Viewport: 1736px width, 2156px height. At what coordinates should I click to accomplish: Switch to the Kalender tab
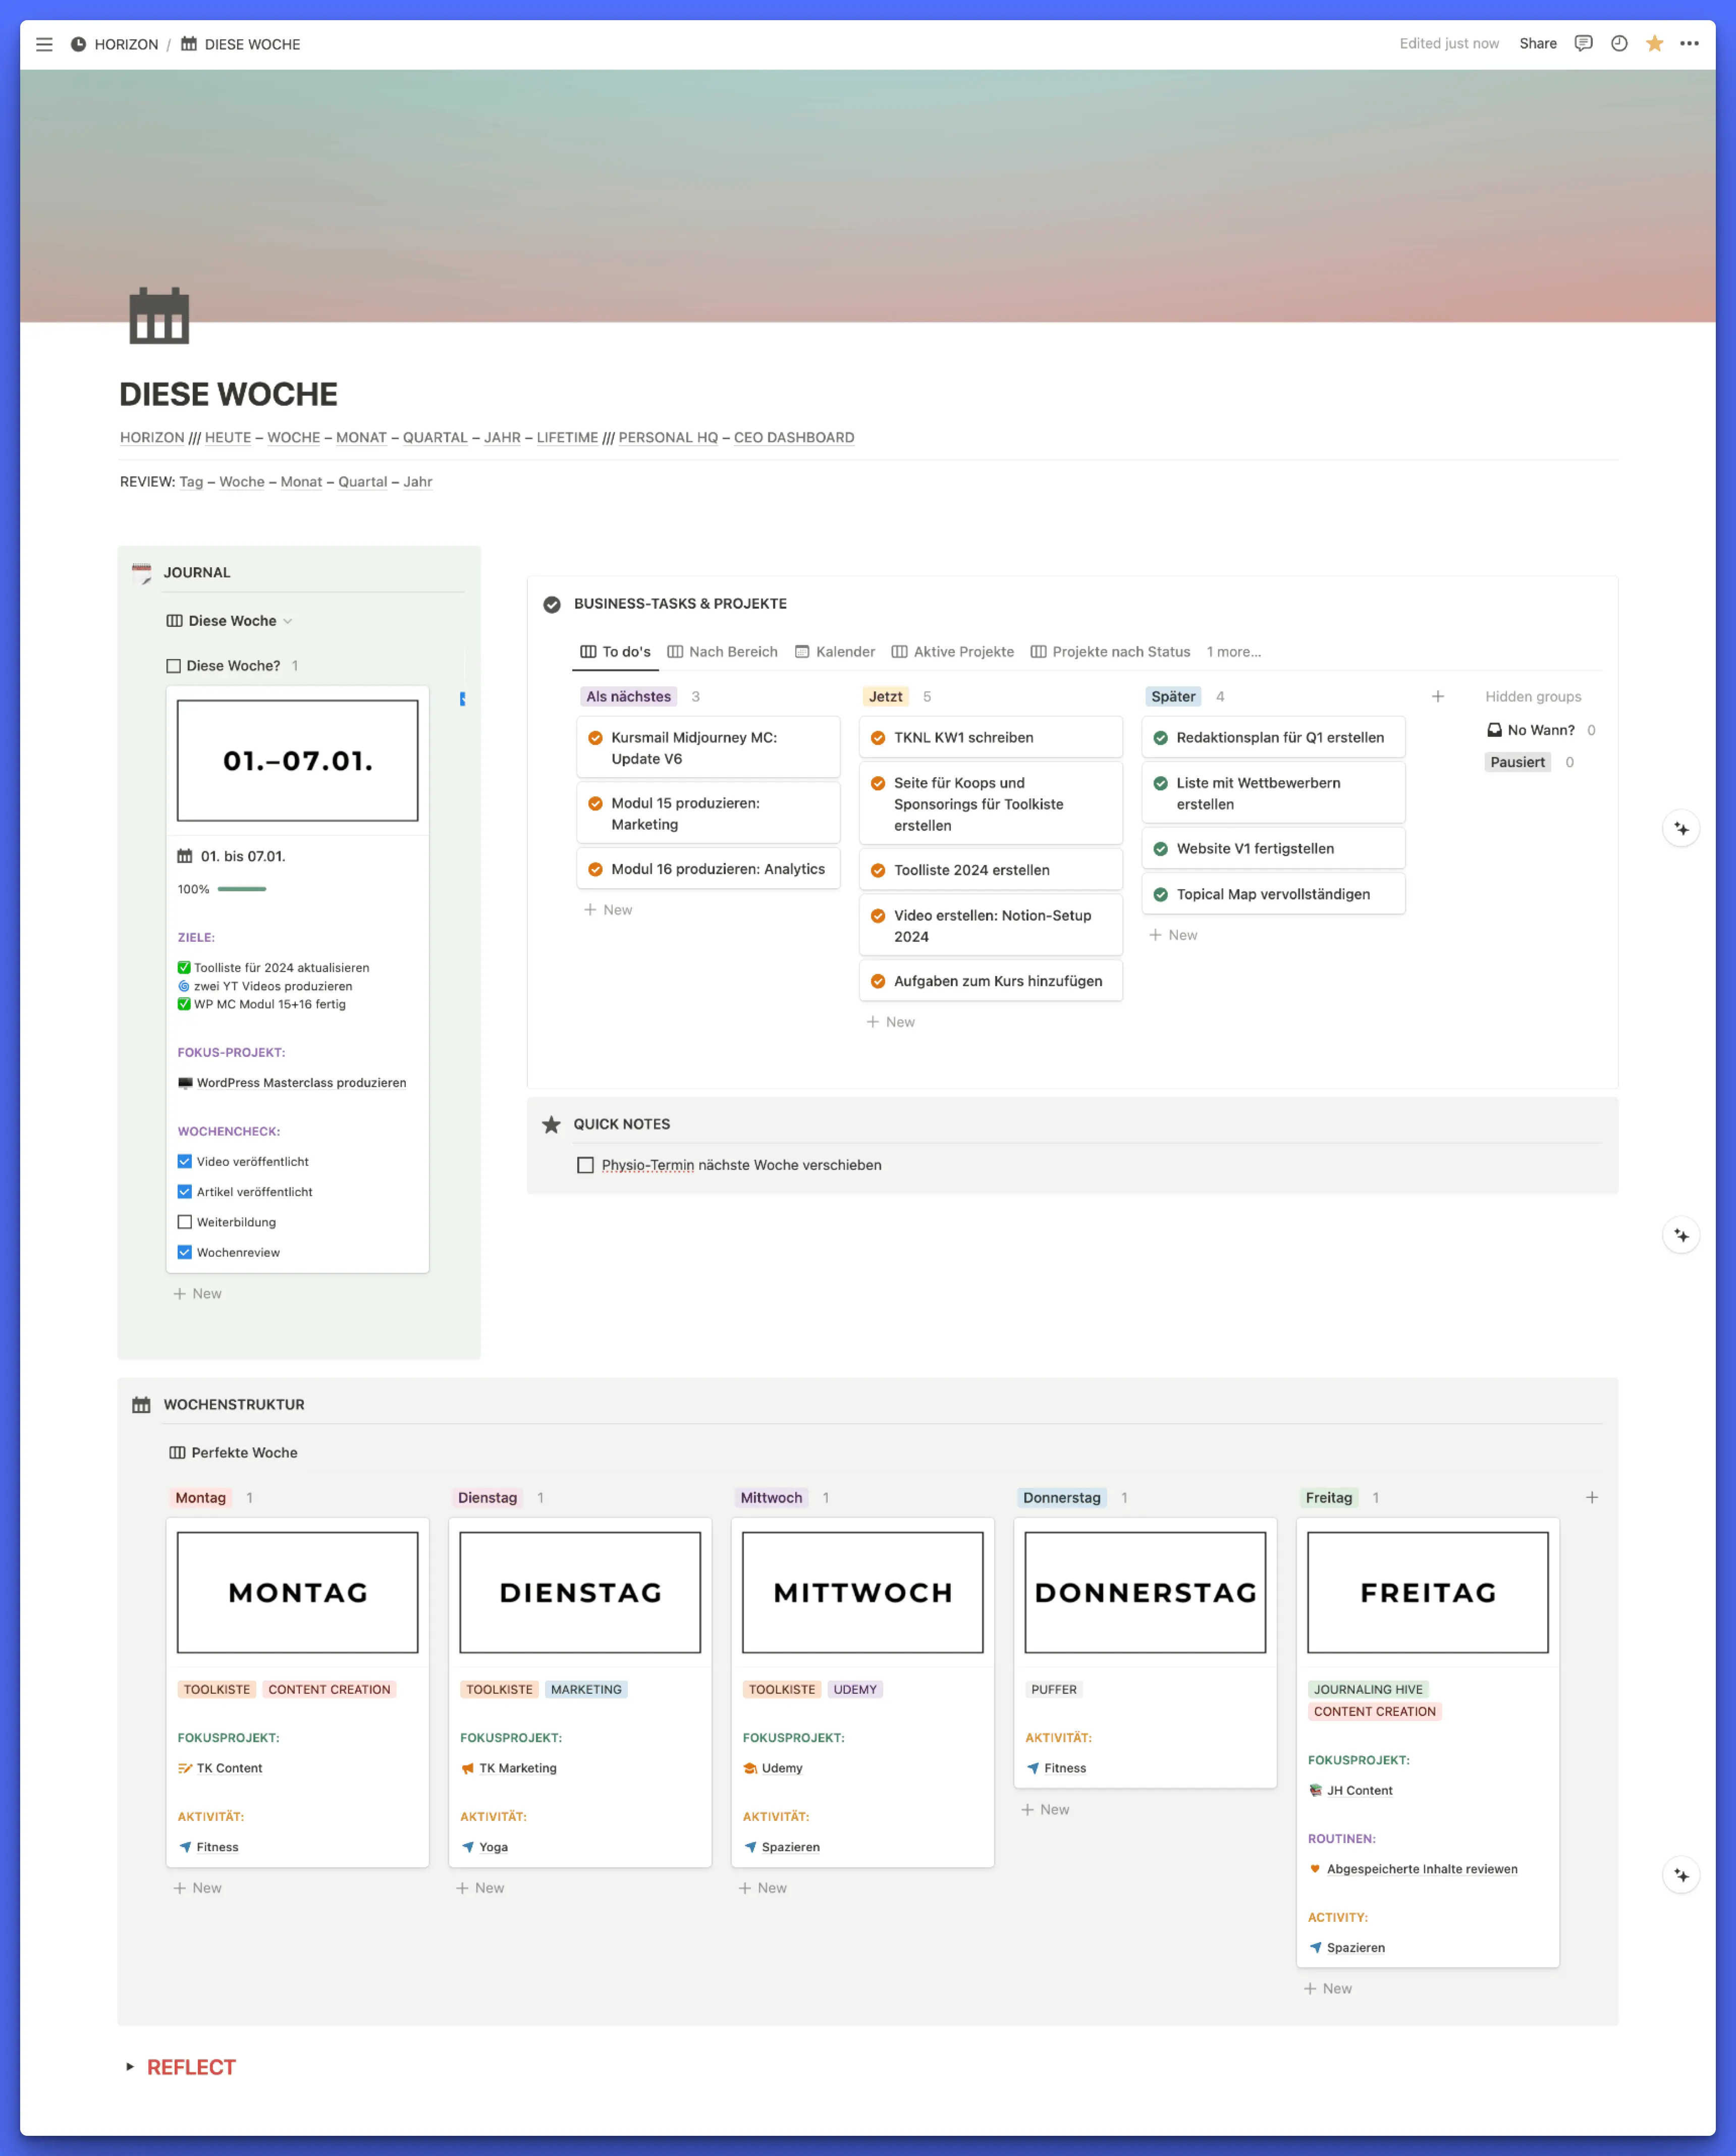coord(835,652)
